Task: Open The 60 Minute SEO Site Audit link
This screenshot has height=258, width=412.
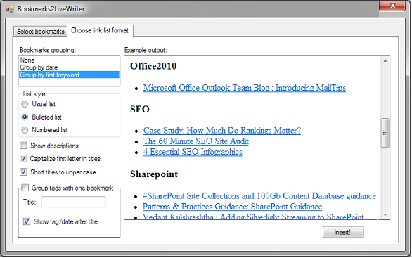Action: point(195,141)
